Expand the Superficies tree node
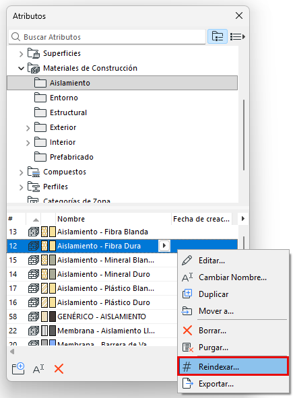The width and height of the screenshot is (295, 398). coord(21,54)
